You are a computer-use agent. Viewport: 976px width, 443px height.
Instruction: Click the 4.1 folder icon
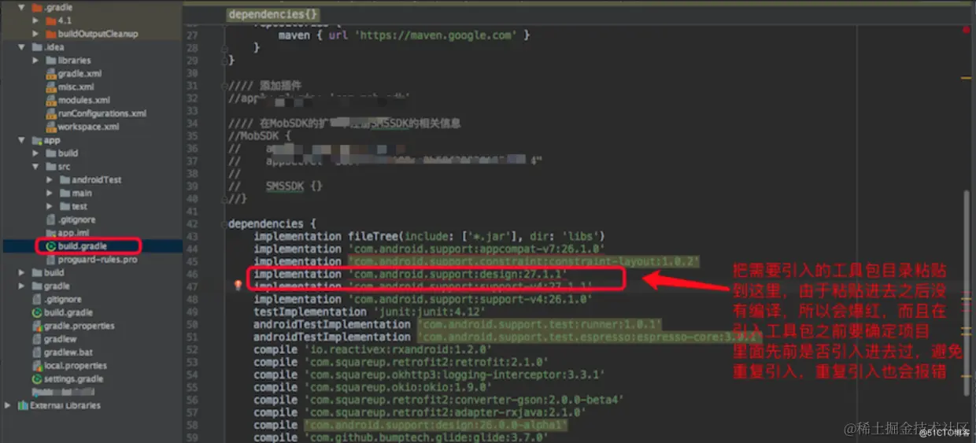pos(51,20)
